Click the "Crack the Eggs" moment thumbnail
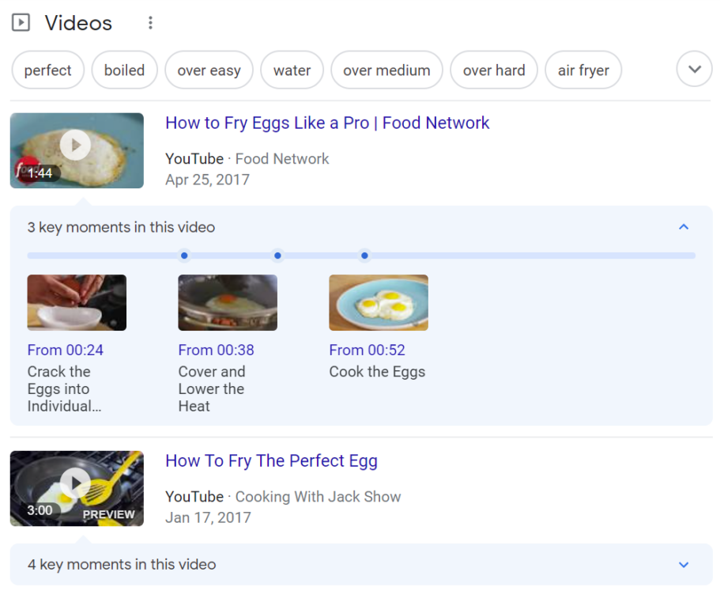720x591 pixels. pyautogui.click(x=76, y=302)
